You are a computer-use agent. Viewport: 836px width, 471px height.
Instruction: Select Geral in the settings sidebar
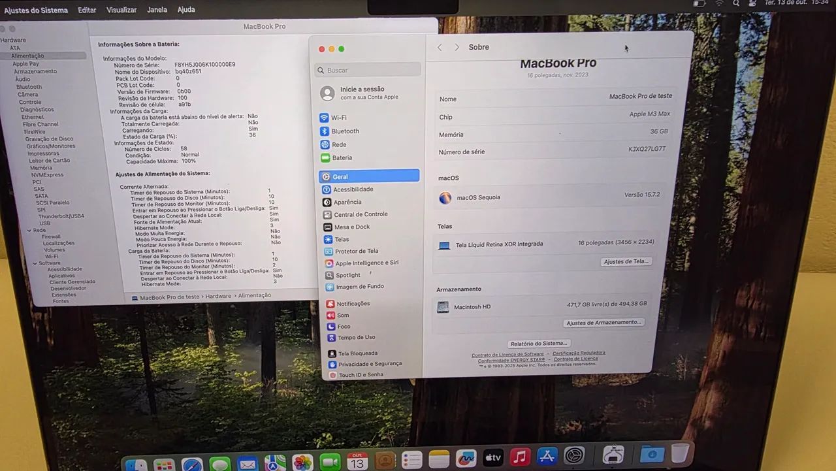pyautogui.click(x=369, y=176)
